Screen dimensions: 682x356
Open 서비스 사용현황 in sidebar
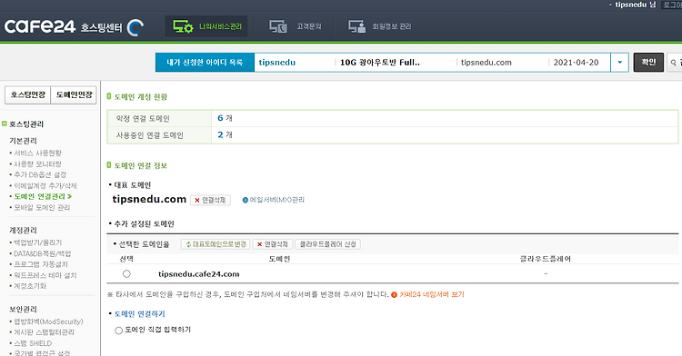tap(37, 153)
